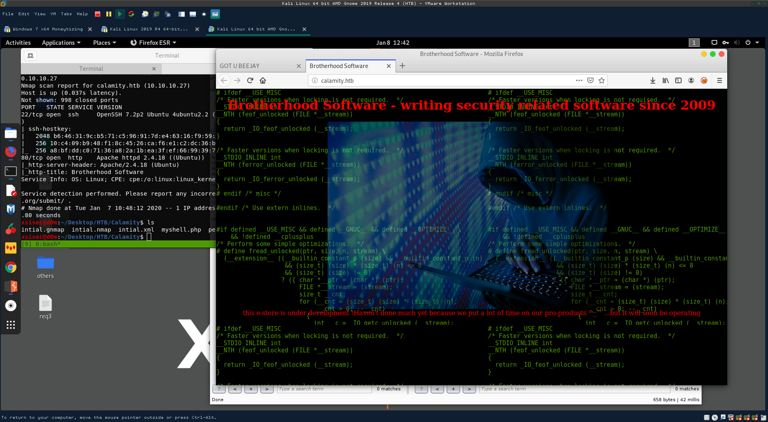Toggle the VMware library sidebar view icon
Image resolution: width=768 pixels, height=422 pixels.
coord(182,14)
